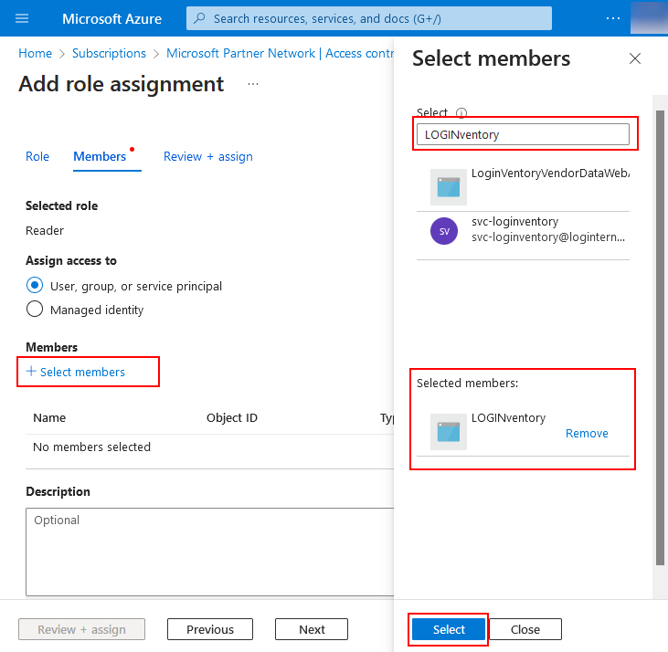Remove LOGINventory from selected members

click(587, 434)
